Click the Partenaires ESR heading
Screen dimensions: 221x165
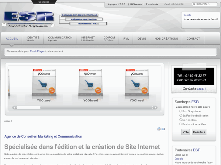coord(188,150)
